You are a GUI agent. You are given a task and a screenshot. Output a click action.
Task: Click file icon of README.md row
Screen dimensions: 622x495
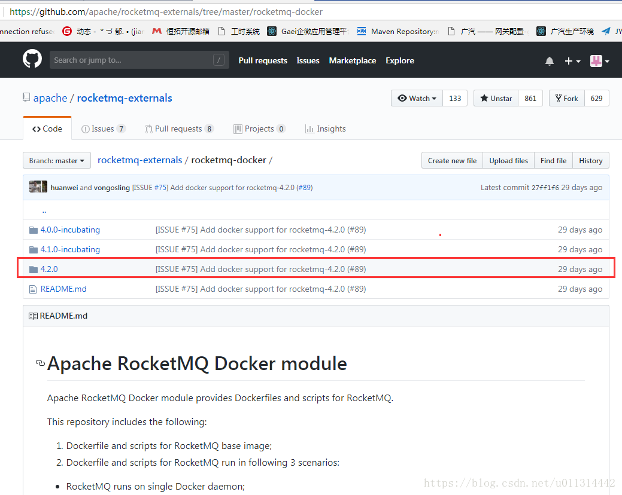[33, 289]
